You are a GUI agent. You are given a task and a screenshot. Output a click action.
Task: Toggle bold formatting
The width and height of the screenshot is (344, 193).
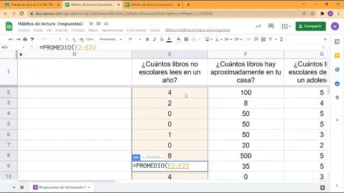point(147,39)
